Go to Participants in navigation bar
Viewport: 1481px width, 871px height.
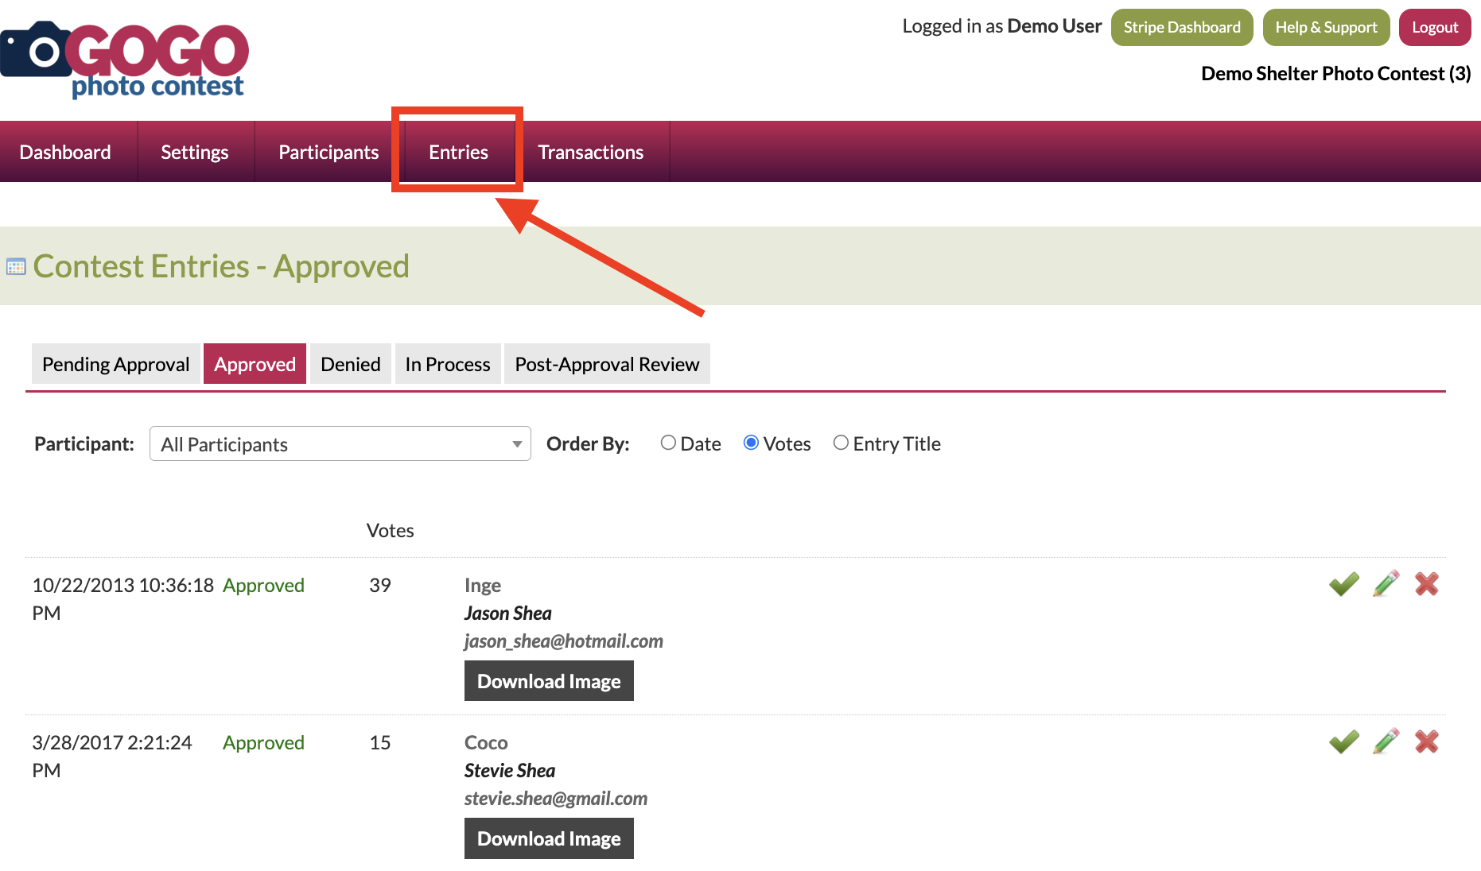coord(328,153)
